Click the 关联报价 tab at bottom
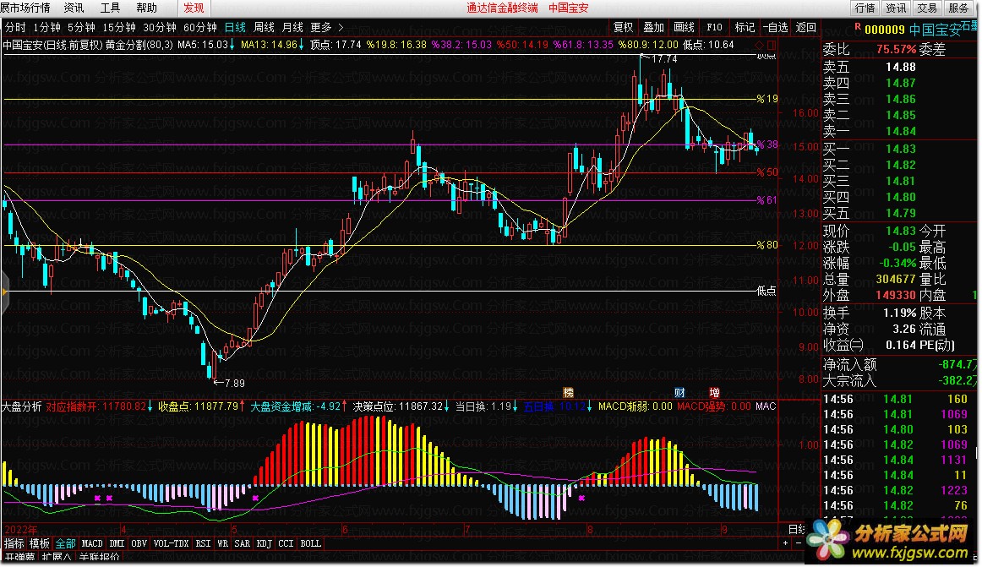The width and height of the screenshot is (982, 567). [99, 557]
